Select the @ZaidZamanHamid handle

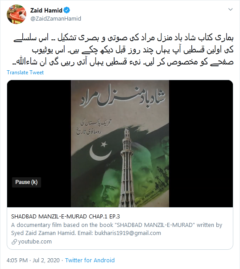point(56,18)
